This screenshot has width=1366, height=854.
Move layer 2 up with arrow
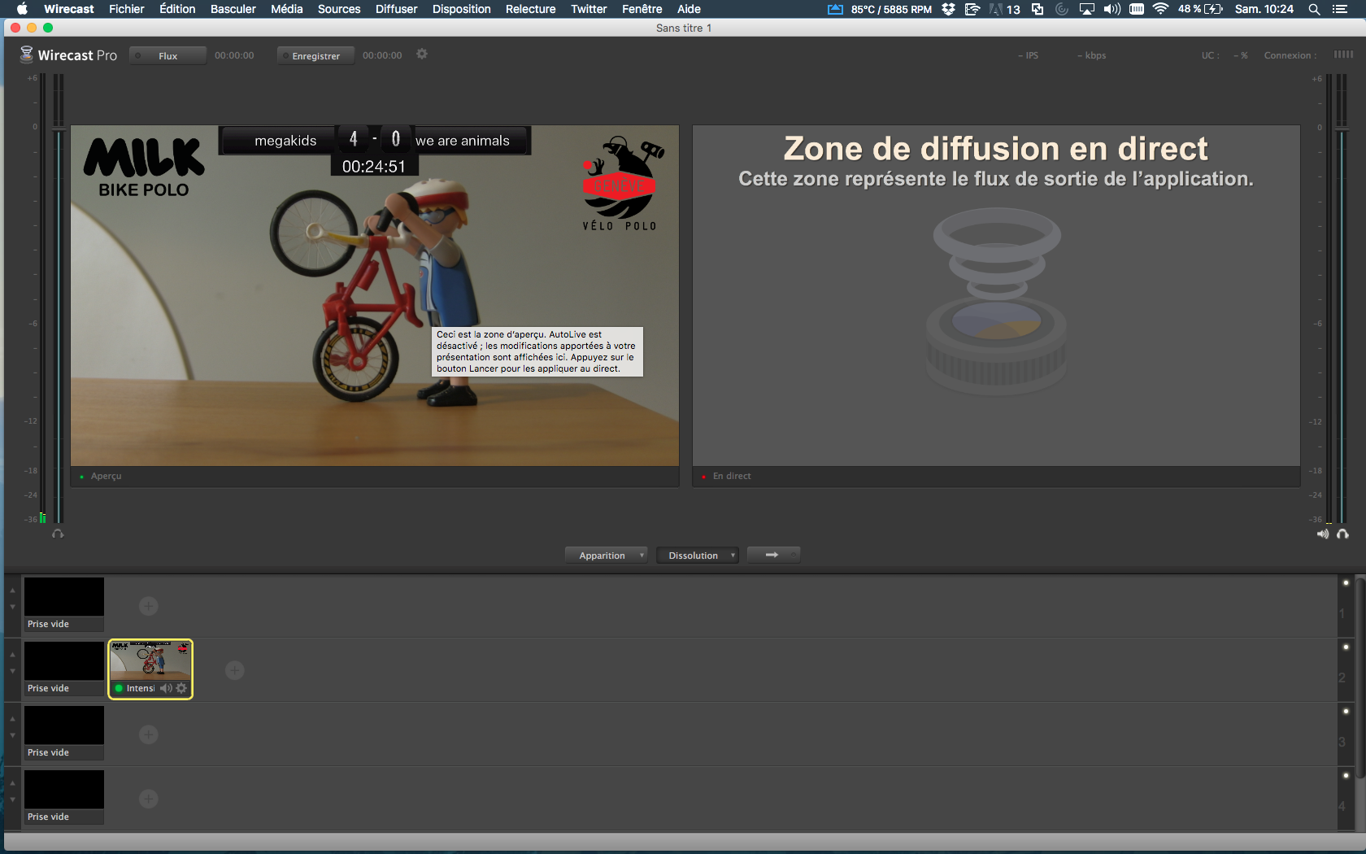click(x=12, y=655)
